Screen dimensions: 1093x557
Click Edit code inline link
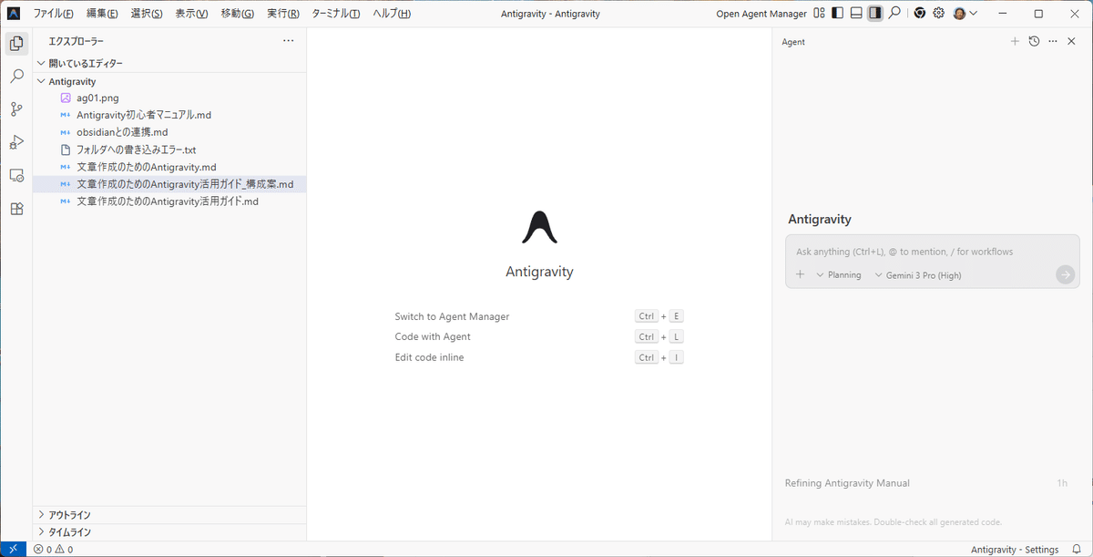pos(429,357)
